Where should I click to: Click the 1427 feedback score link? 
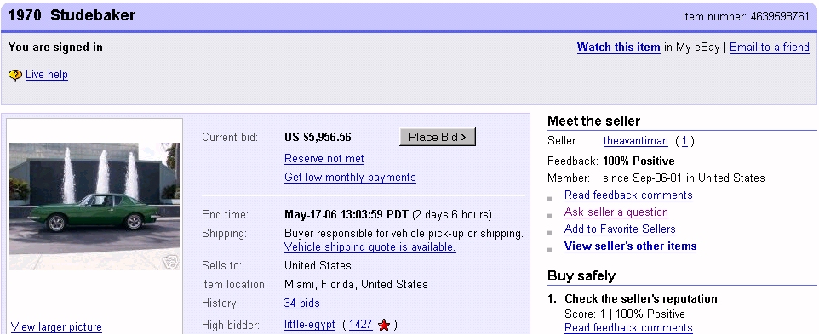(x=361, y=325)
